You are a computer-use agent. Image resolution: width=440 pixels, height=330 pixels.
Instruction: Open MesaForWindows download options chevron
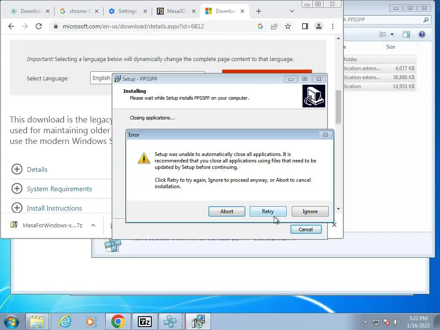[93, 225]
